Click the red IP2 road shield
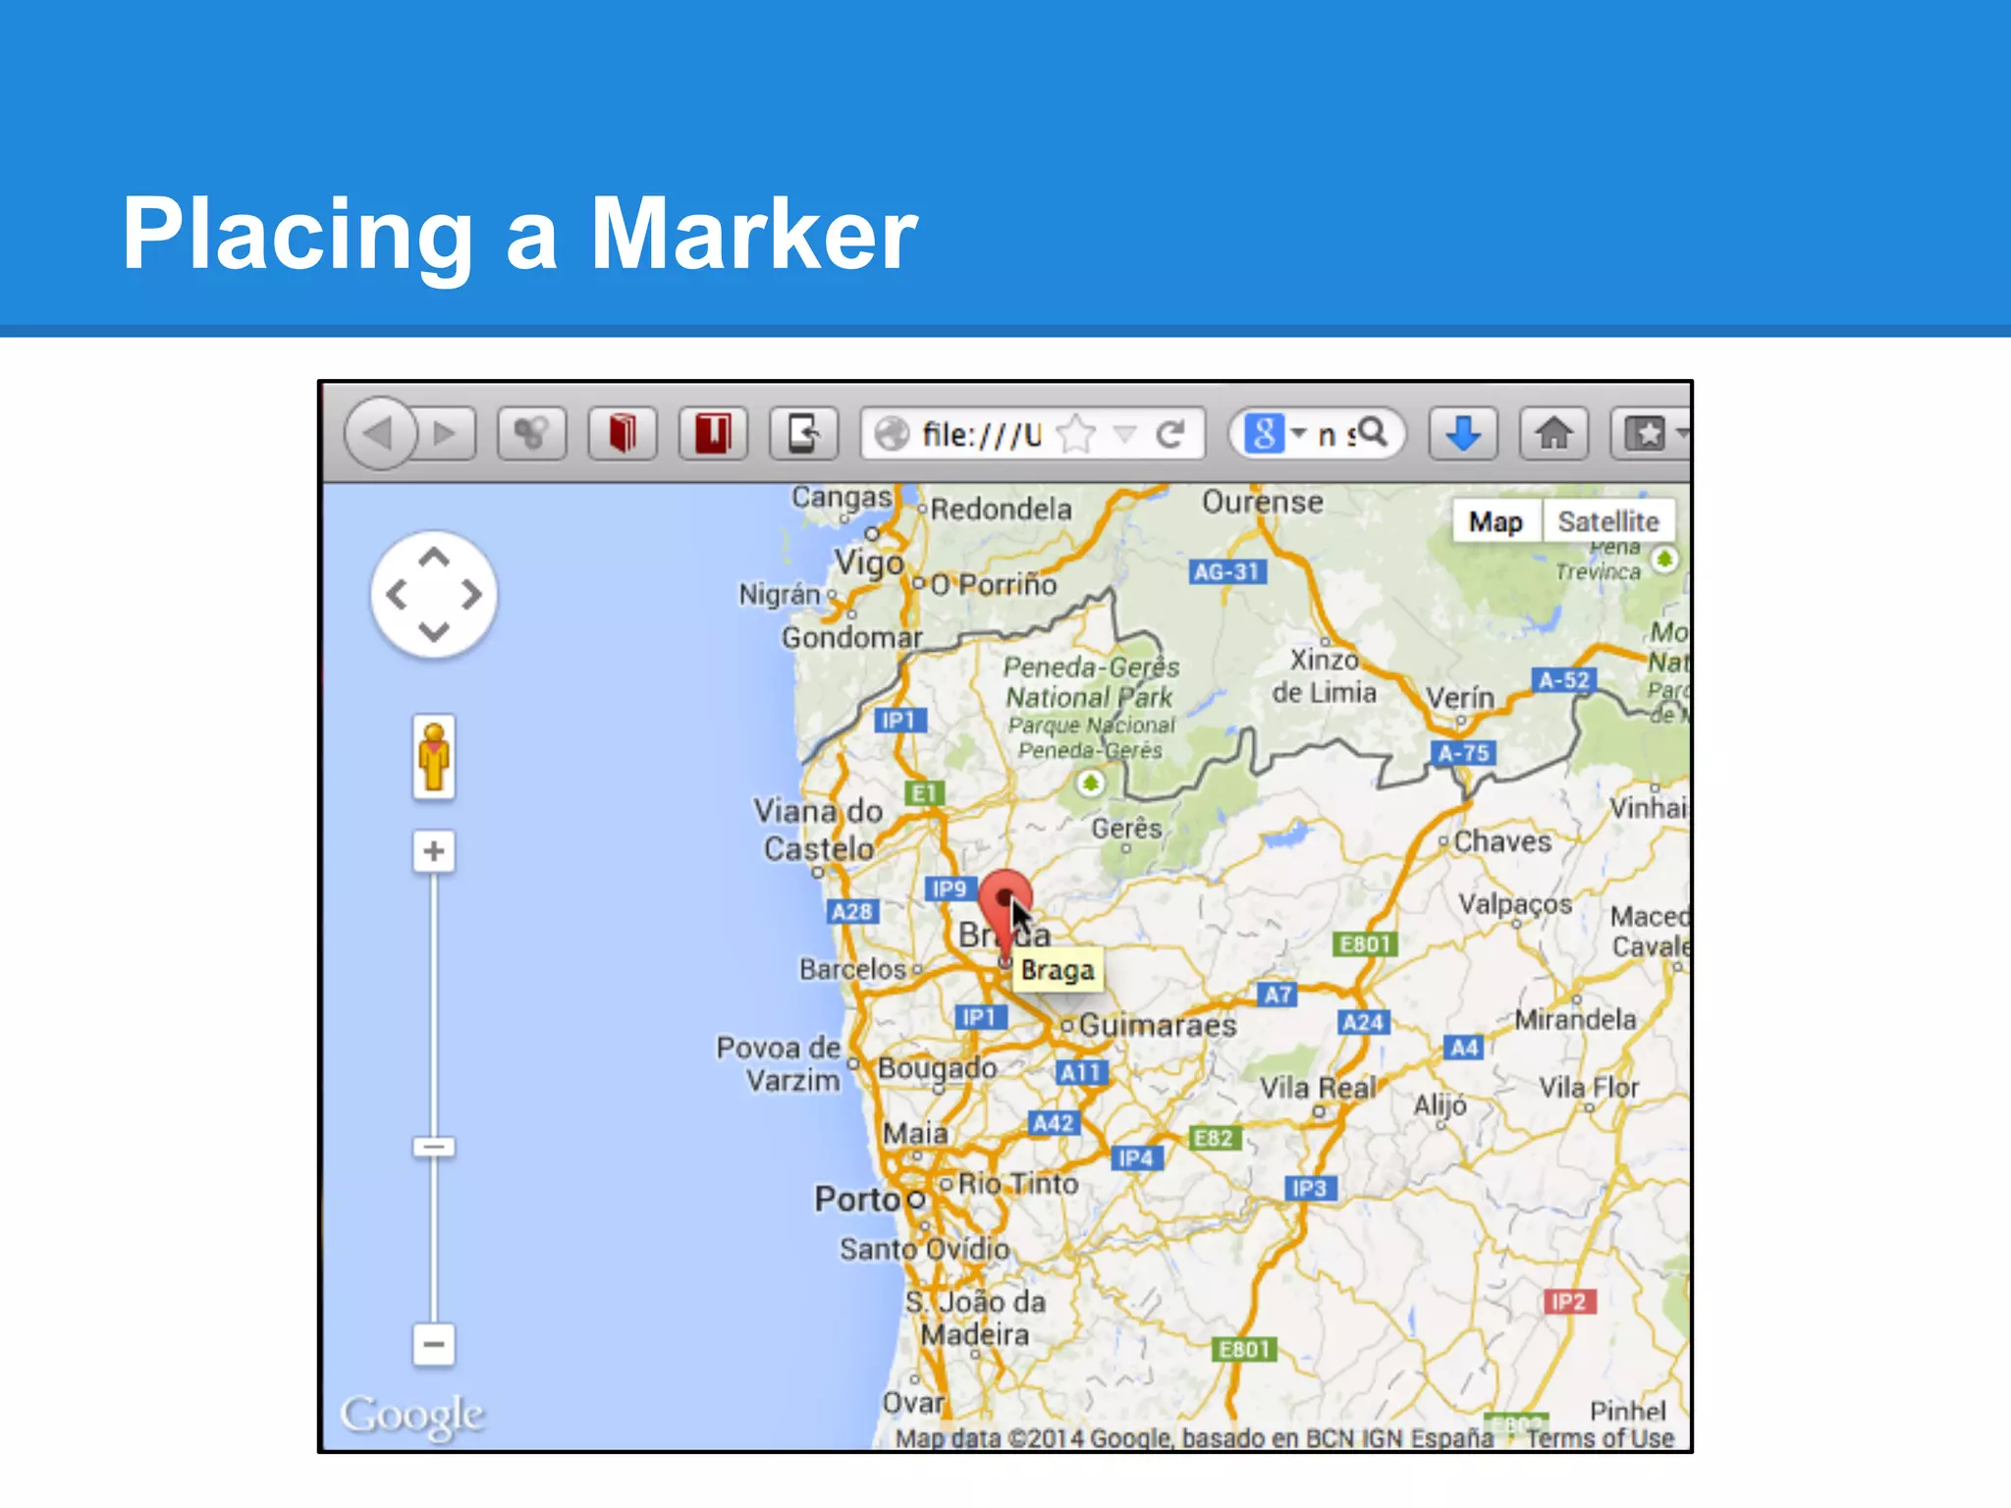 (1568, 1302)
